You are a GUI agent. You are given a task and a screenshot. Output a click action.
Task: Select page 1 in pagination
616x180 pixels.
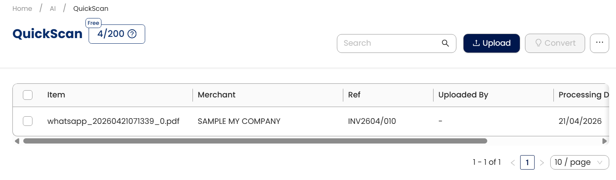(527, 162)
